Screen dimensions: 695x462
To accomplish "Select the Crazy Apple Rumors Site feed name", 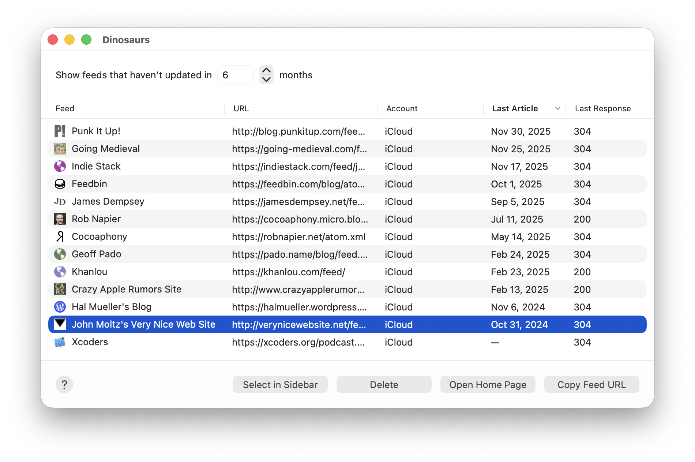I will 127,289.
